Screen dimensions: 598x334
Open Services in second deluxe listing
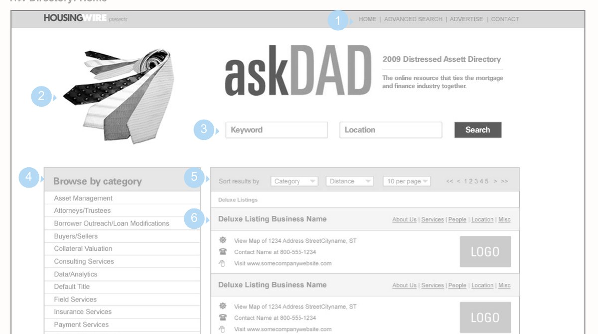[x=432, y=286]
